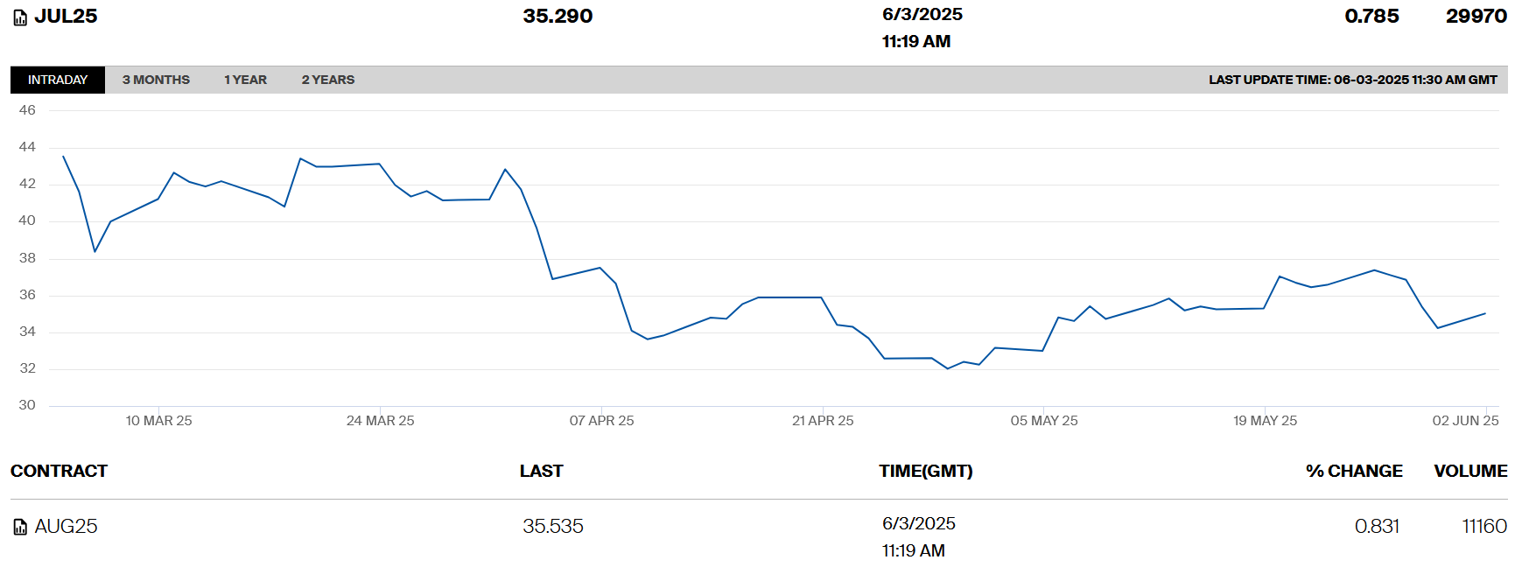1522x567 pixels.
Task: Select the TIME(GMT) column header
Action: (x=925, y=471)
